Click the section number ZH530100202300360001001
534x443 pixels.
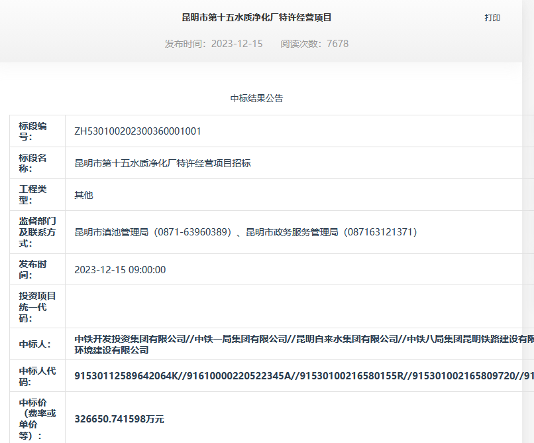pyautogui.click(x=138, y=131)
